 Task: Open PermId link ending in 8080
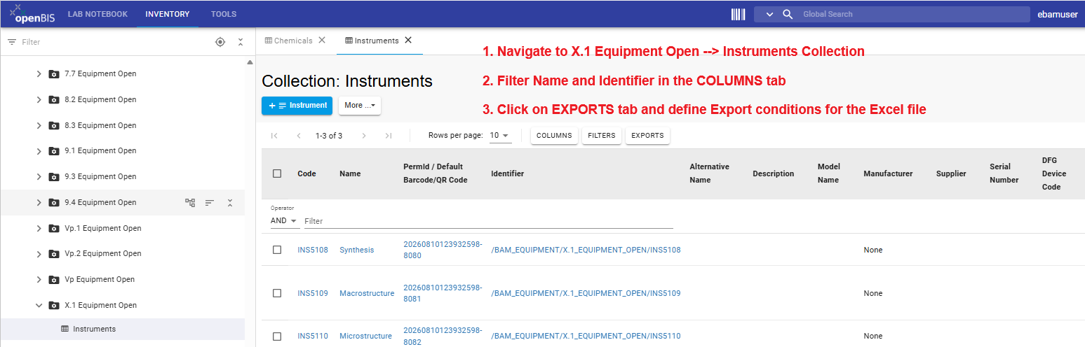(x=443, y=250)
